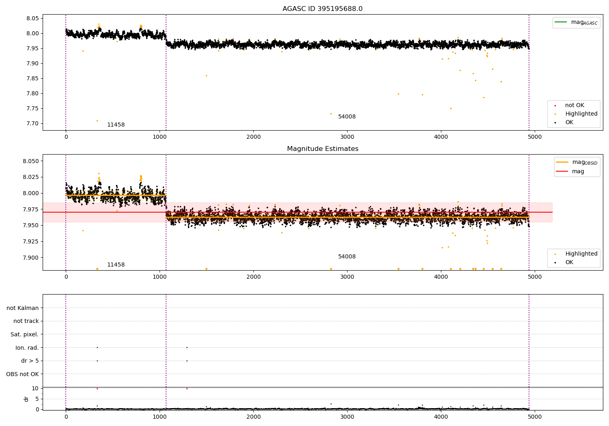Screen dimensions: 609x426
Task: Click the 'not track' row label
Action: click(x=26, y=321)
